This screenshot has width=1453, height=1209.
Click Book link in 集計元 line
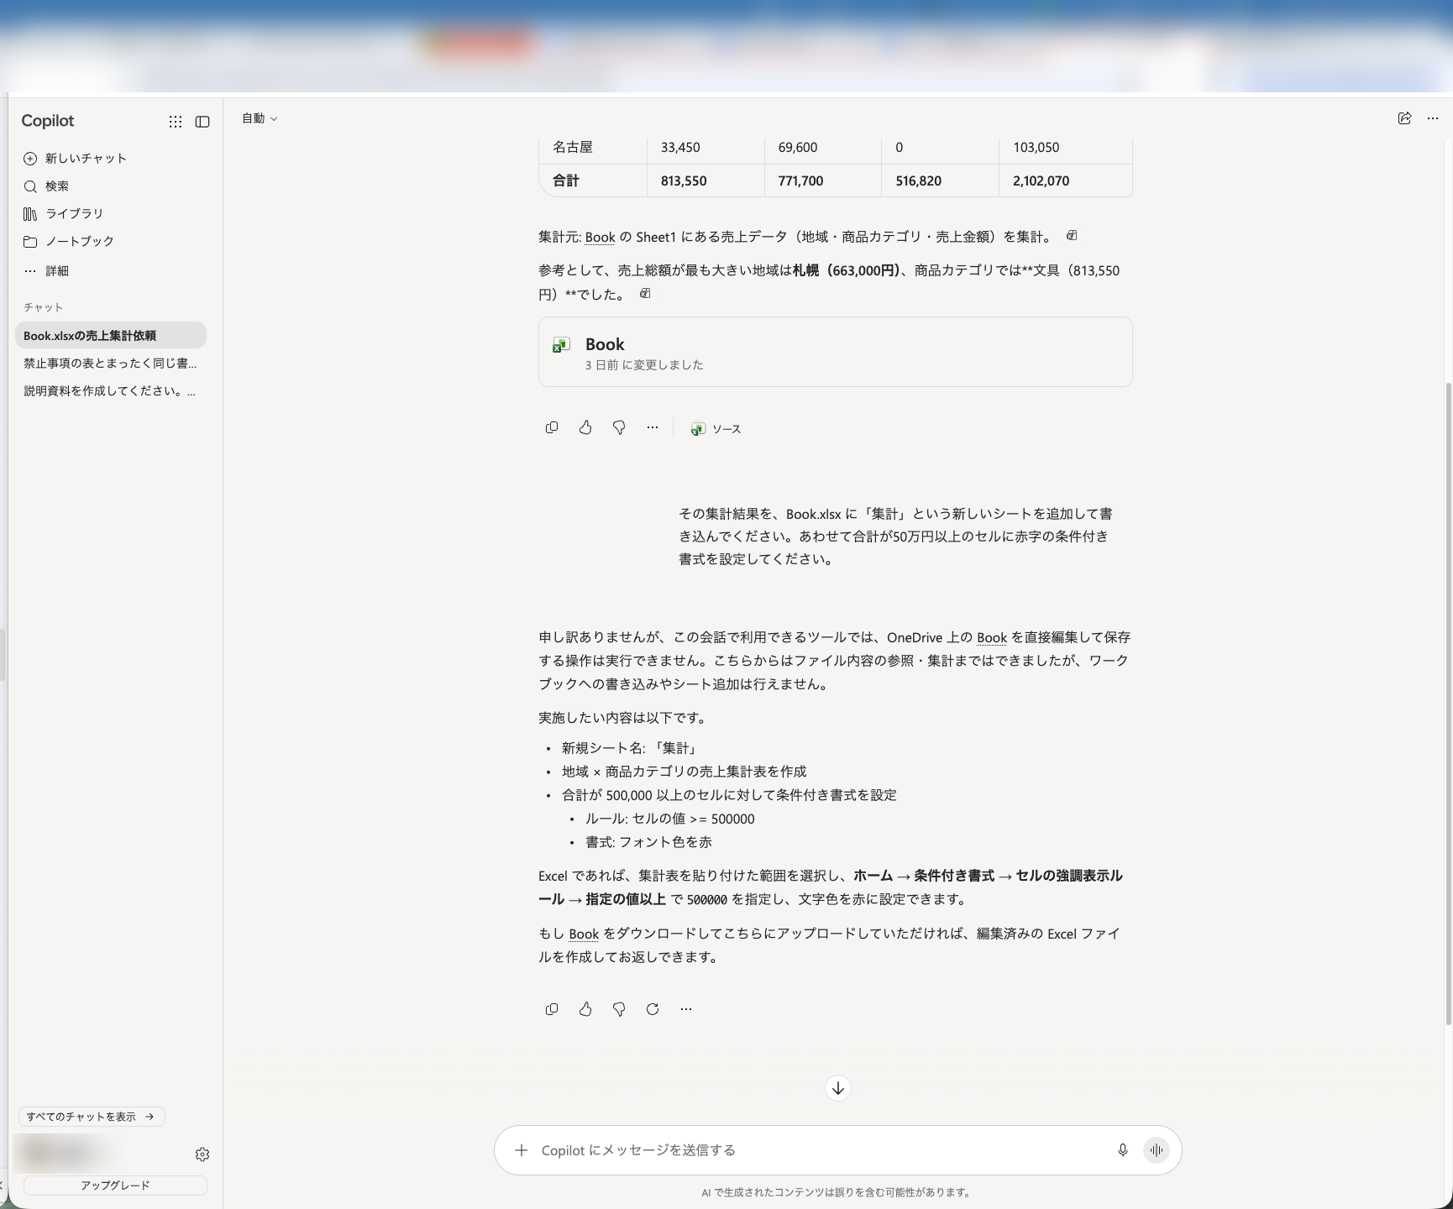[x=600, y=237]
